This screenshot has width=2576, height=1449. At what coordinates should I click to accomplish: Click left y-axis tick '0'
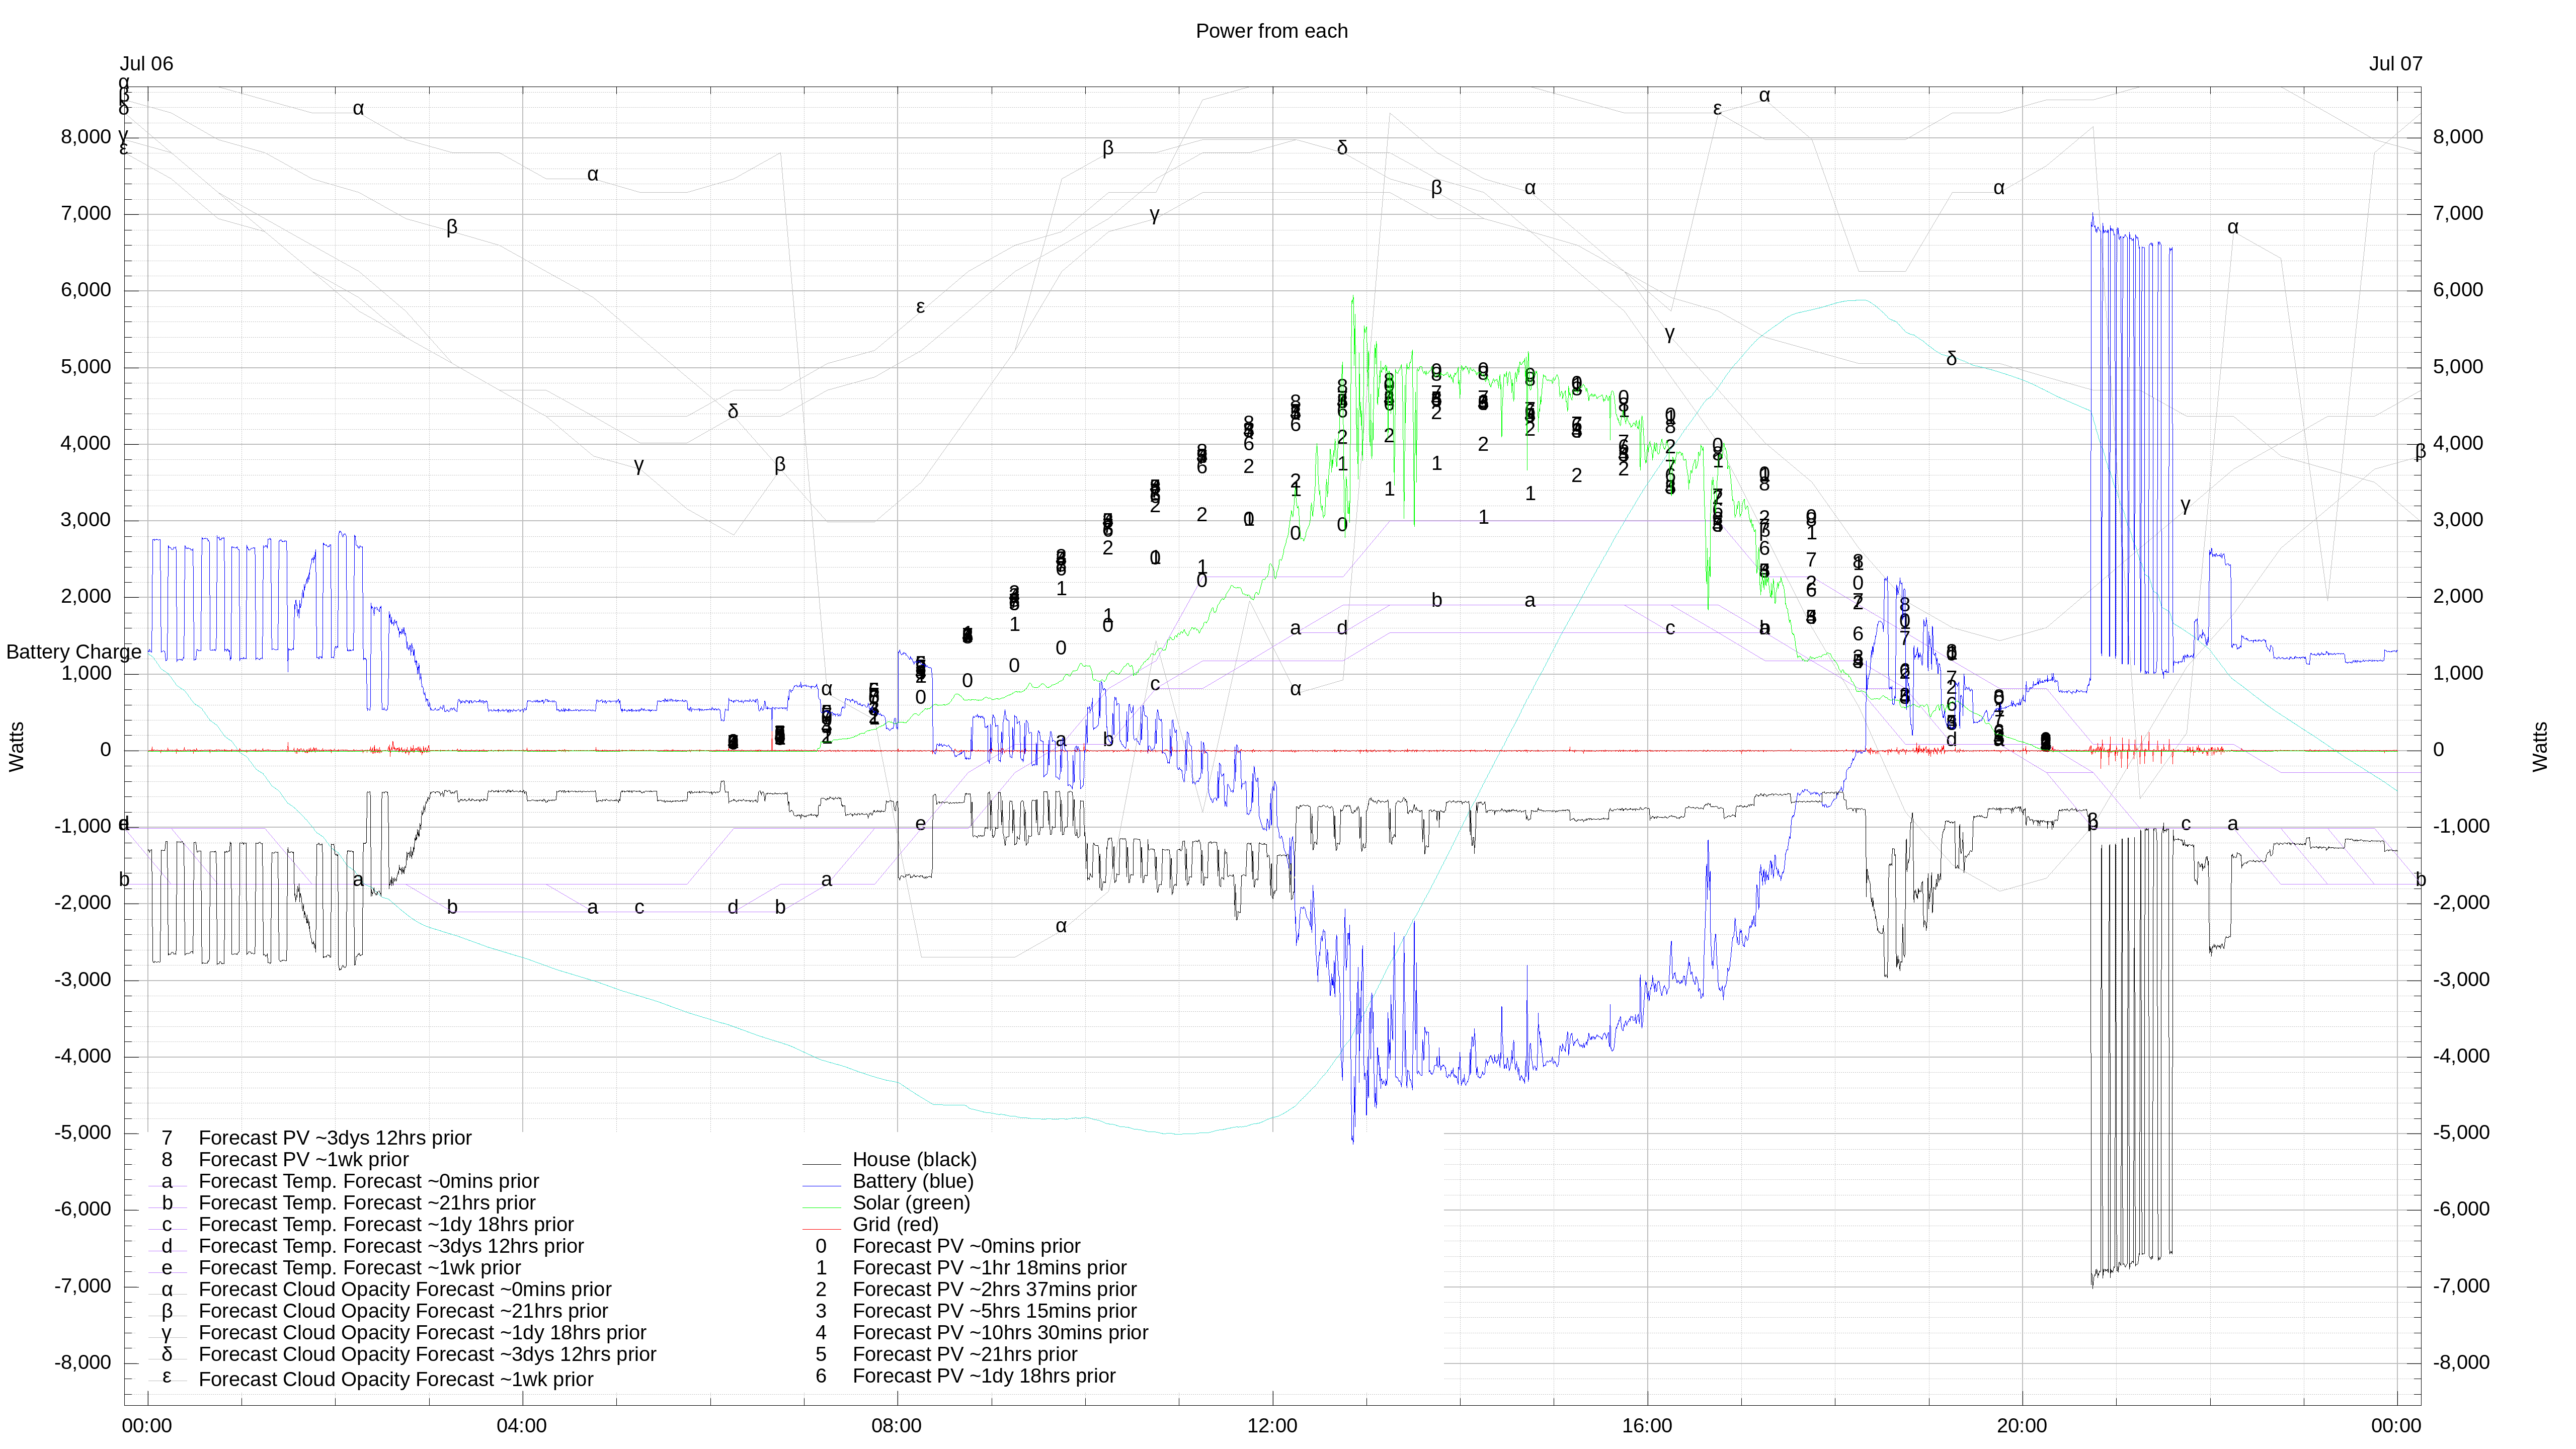[106, 750]
